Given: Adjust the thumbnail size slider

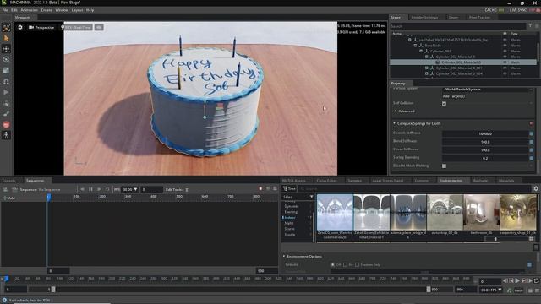Looking at the screenshot, I should coord(495,239).
